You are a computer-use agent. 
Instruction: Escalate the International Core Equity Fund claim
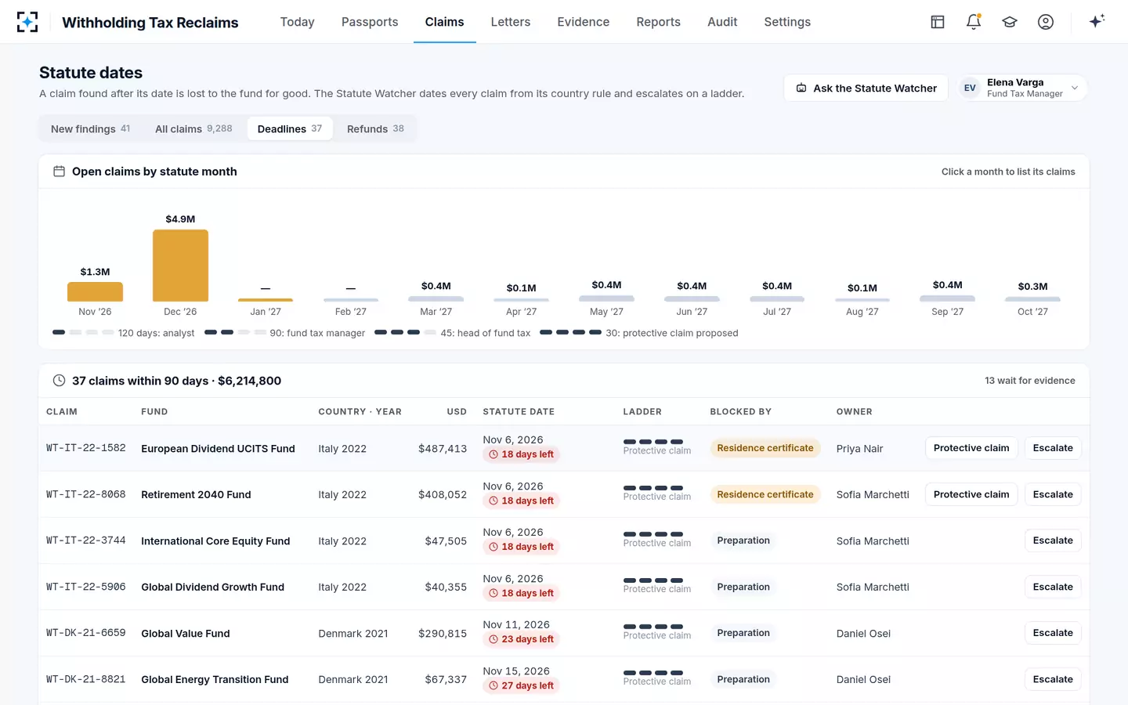[1053, 540]
